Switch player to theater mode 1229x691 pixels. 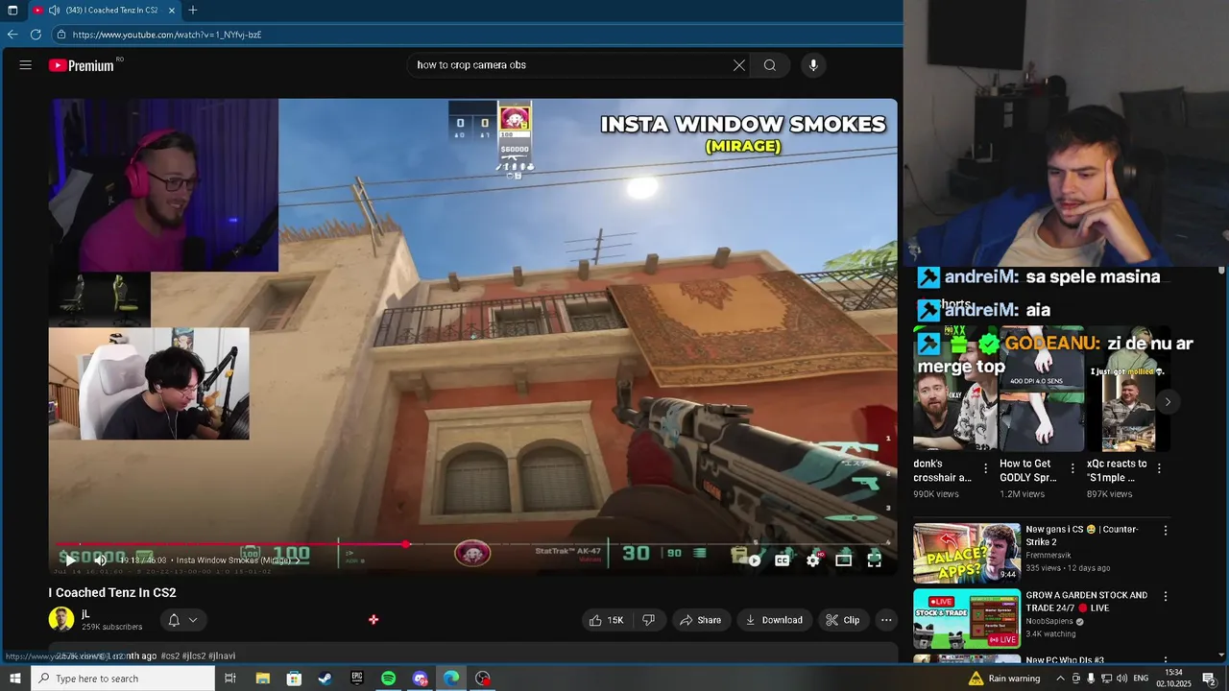[843, 560]
